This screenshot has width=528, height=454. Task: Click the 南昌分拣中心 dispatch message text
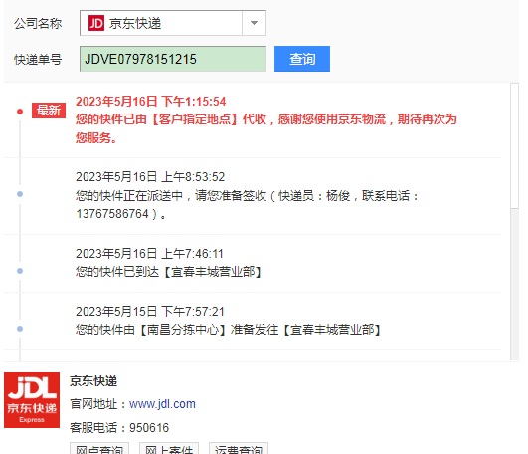click(x=229, y=330)
